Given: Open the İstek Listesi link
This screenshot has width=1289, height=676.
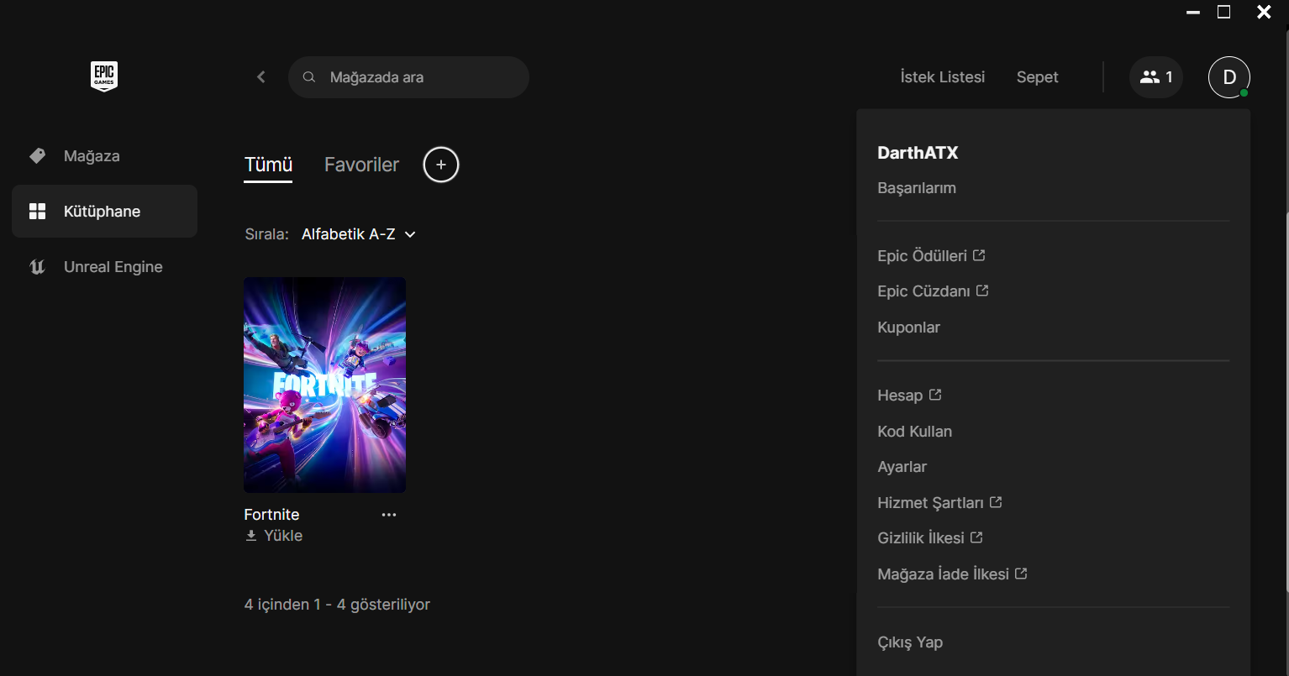Looking at the screenshot, I should (x=942, y=77).
